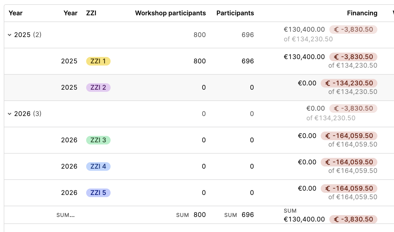
Task: Open the SUM summary under Financing column
Action: point(330,215)
